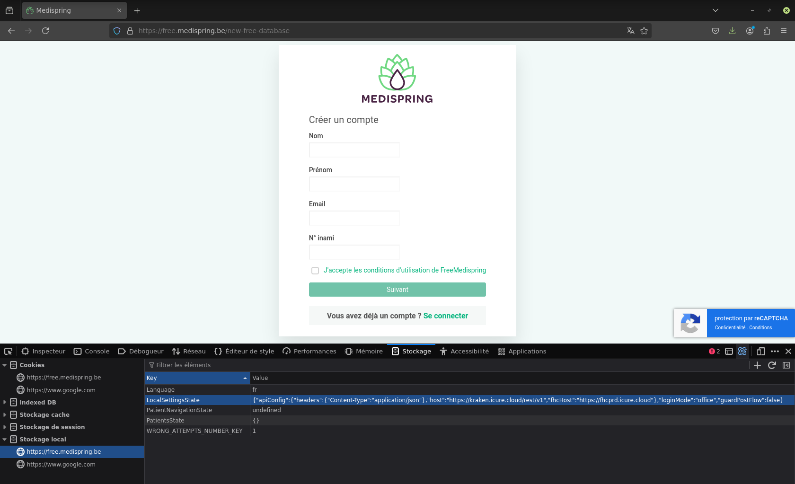Click the browser forward arrow
Screen dimensions: 795x484
pyautogui.click(x=28, y=31)
